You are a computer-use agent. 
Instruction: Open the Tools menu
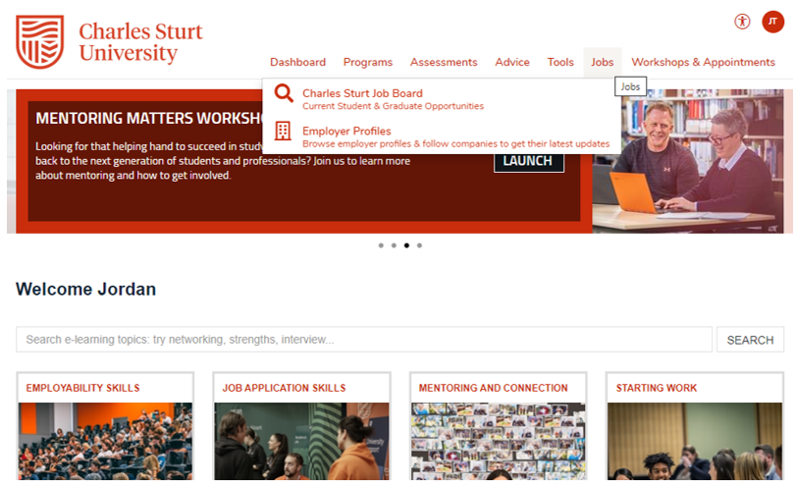pyautogui.click(x=560, y=62)
